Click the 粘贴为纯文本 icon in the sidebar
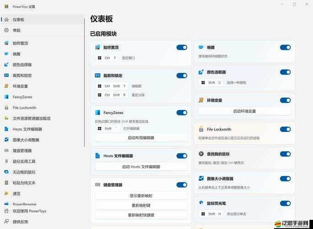The image size is (313, 229). pyautogui.click(x=6, y=183)
